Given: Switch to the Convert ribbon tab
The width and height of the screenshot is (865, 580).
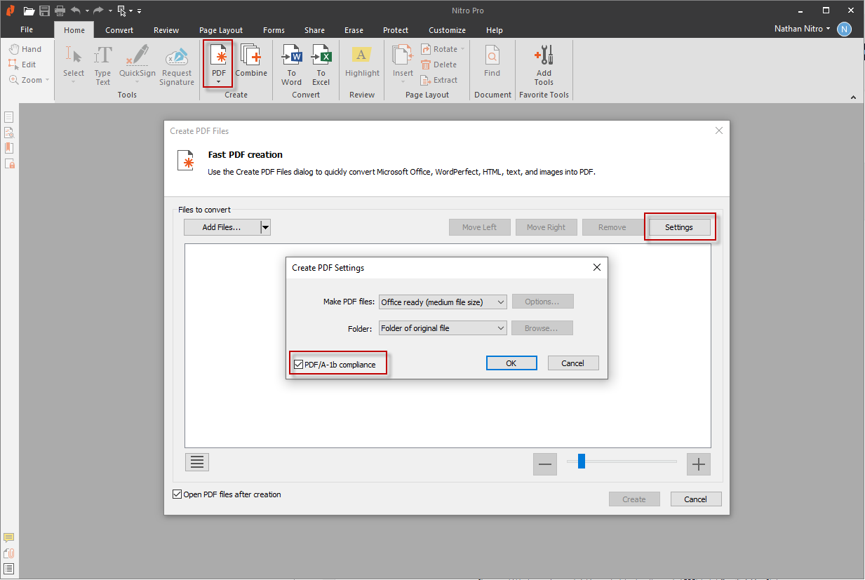Looking at the screenshot, I should point(119,30).
